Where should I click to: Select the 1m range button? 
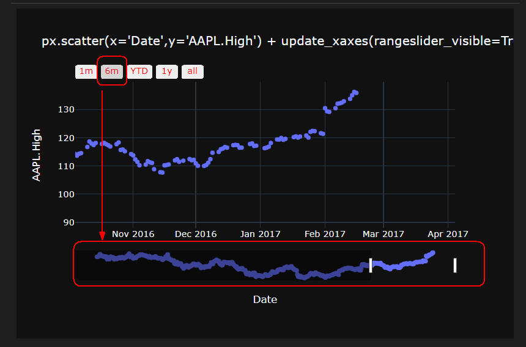pyautogui.click(x=86, y=71)
